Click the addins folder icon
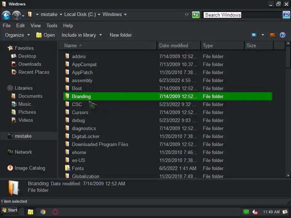Image resolution: width=291 pixels, height=218 pixels. [x=67, y=56]
